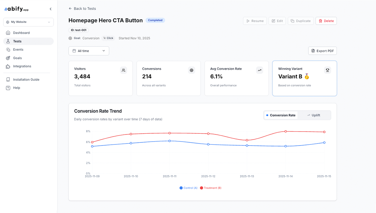Image resolution: width=376 pixels, height=213 pixels.
Task: Click the calendar icon in date dropdown
Action: 74,51
